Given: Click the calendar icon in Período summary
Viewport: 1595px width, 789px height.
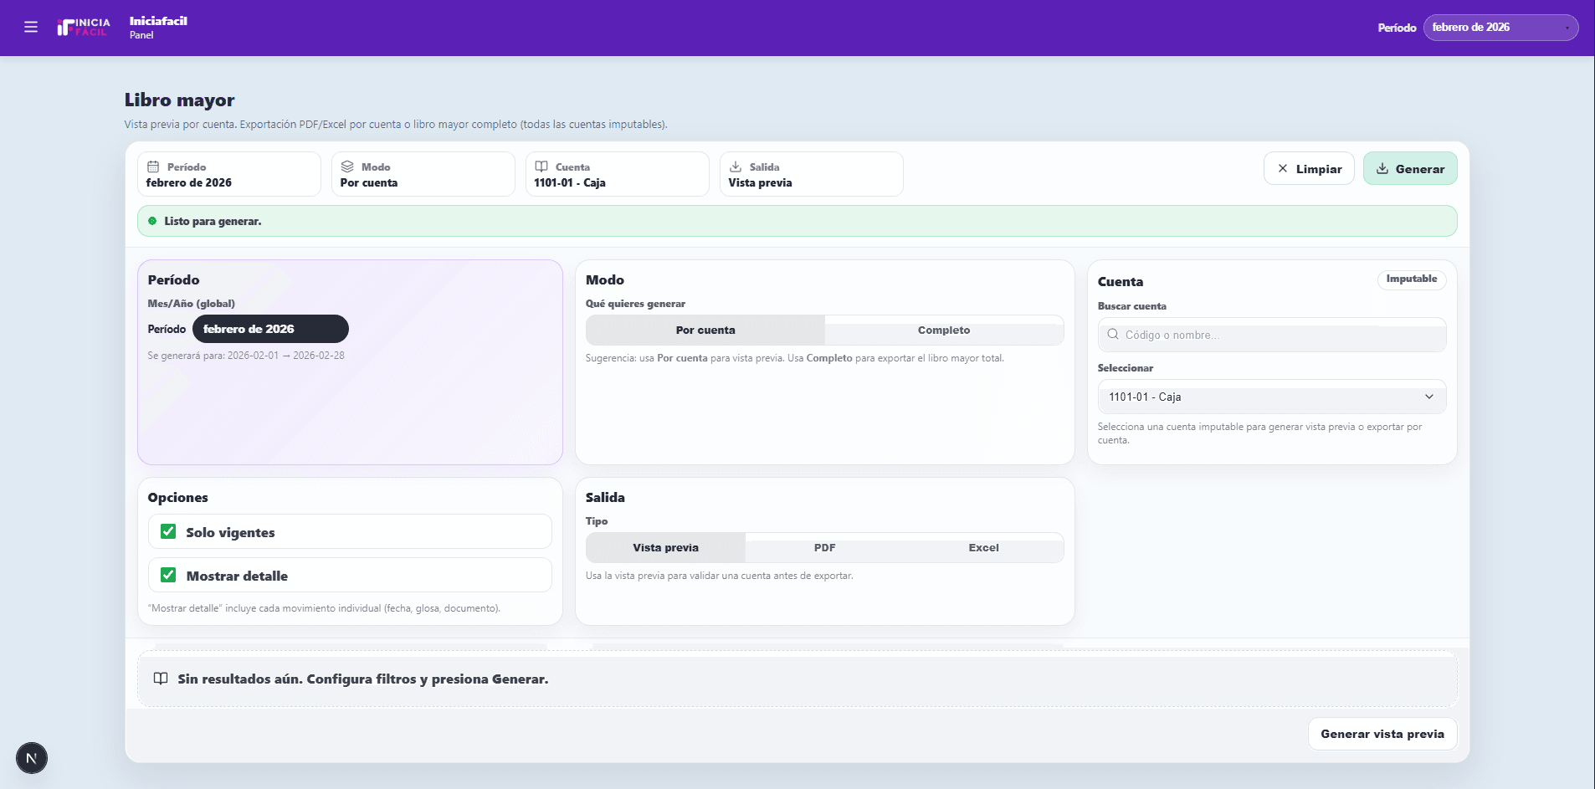Looking at the screenshot, I should pyautogui.click(x=153, y=167).
